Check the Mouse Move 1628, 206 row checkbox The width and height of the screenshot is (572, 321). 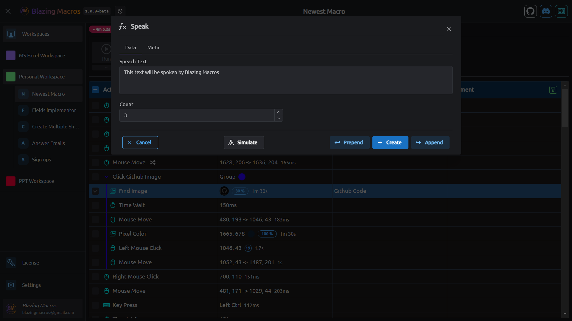[x=95, y=163]
